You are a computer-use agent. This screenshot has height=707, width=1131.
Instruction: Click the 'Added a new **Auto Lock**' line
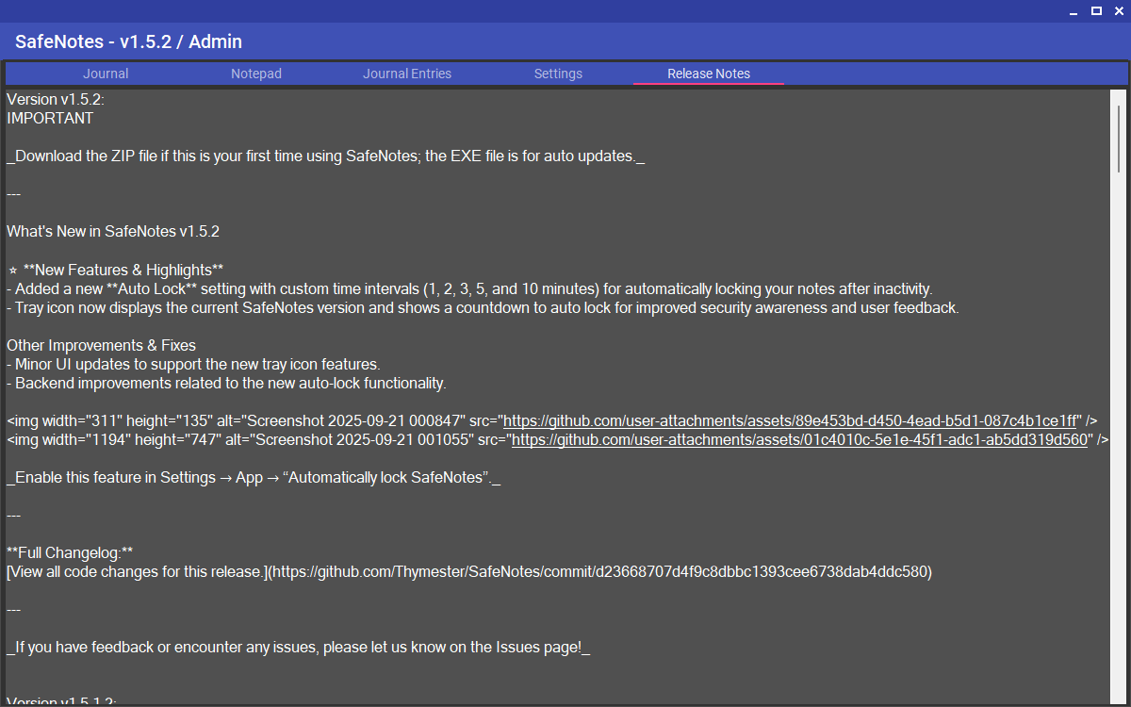[x=469, y=288]
